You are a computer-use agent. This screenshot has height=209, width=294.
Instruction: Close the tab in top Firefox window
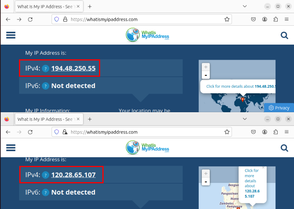78,6
